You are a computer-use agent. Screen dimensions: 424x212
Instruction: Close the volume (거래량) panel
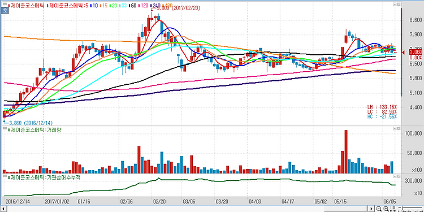tap(399, 128)
